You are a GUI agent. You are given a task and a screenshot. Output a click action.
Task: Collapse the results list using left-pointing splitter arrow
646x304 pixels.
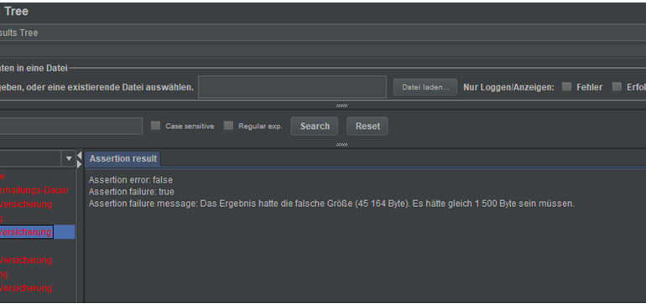pyautogui.click(x=80, y=155)
